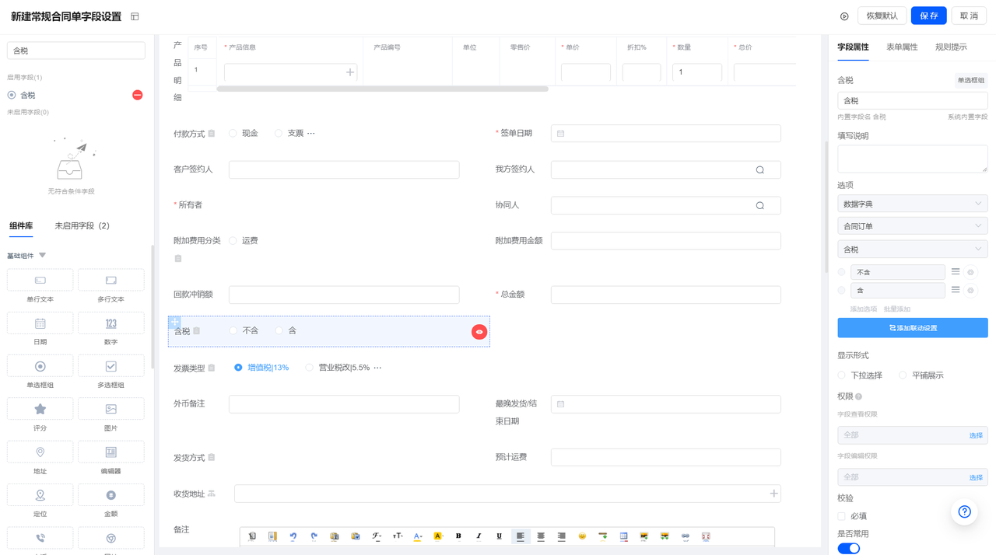Screen dimensions: 996x555
Task: Click the plus icon in 收货地址 field
Action: click(773, 494)
